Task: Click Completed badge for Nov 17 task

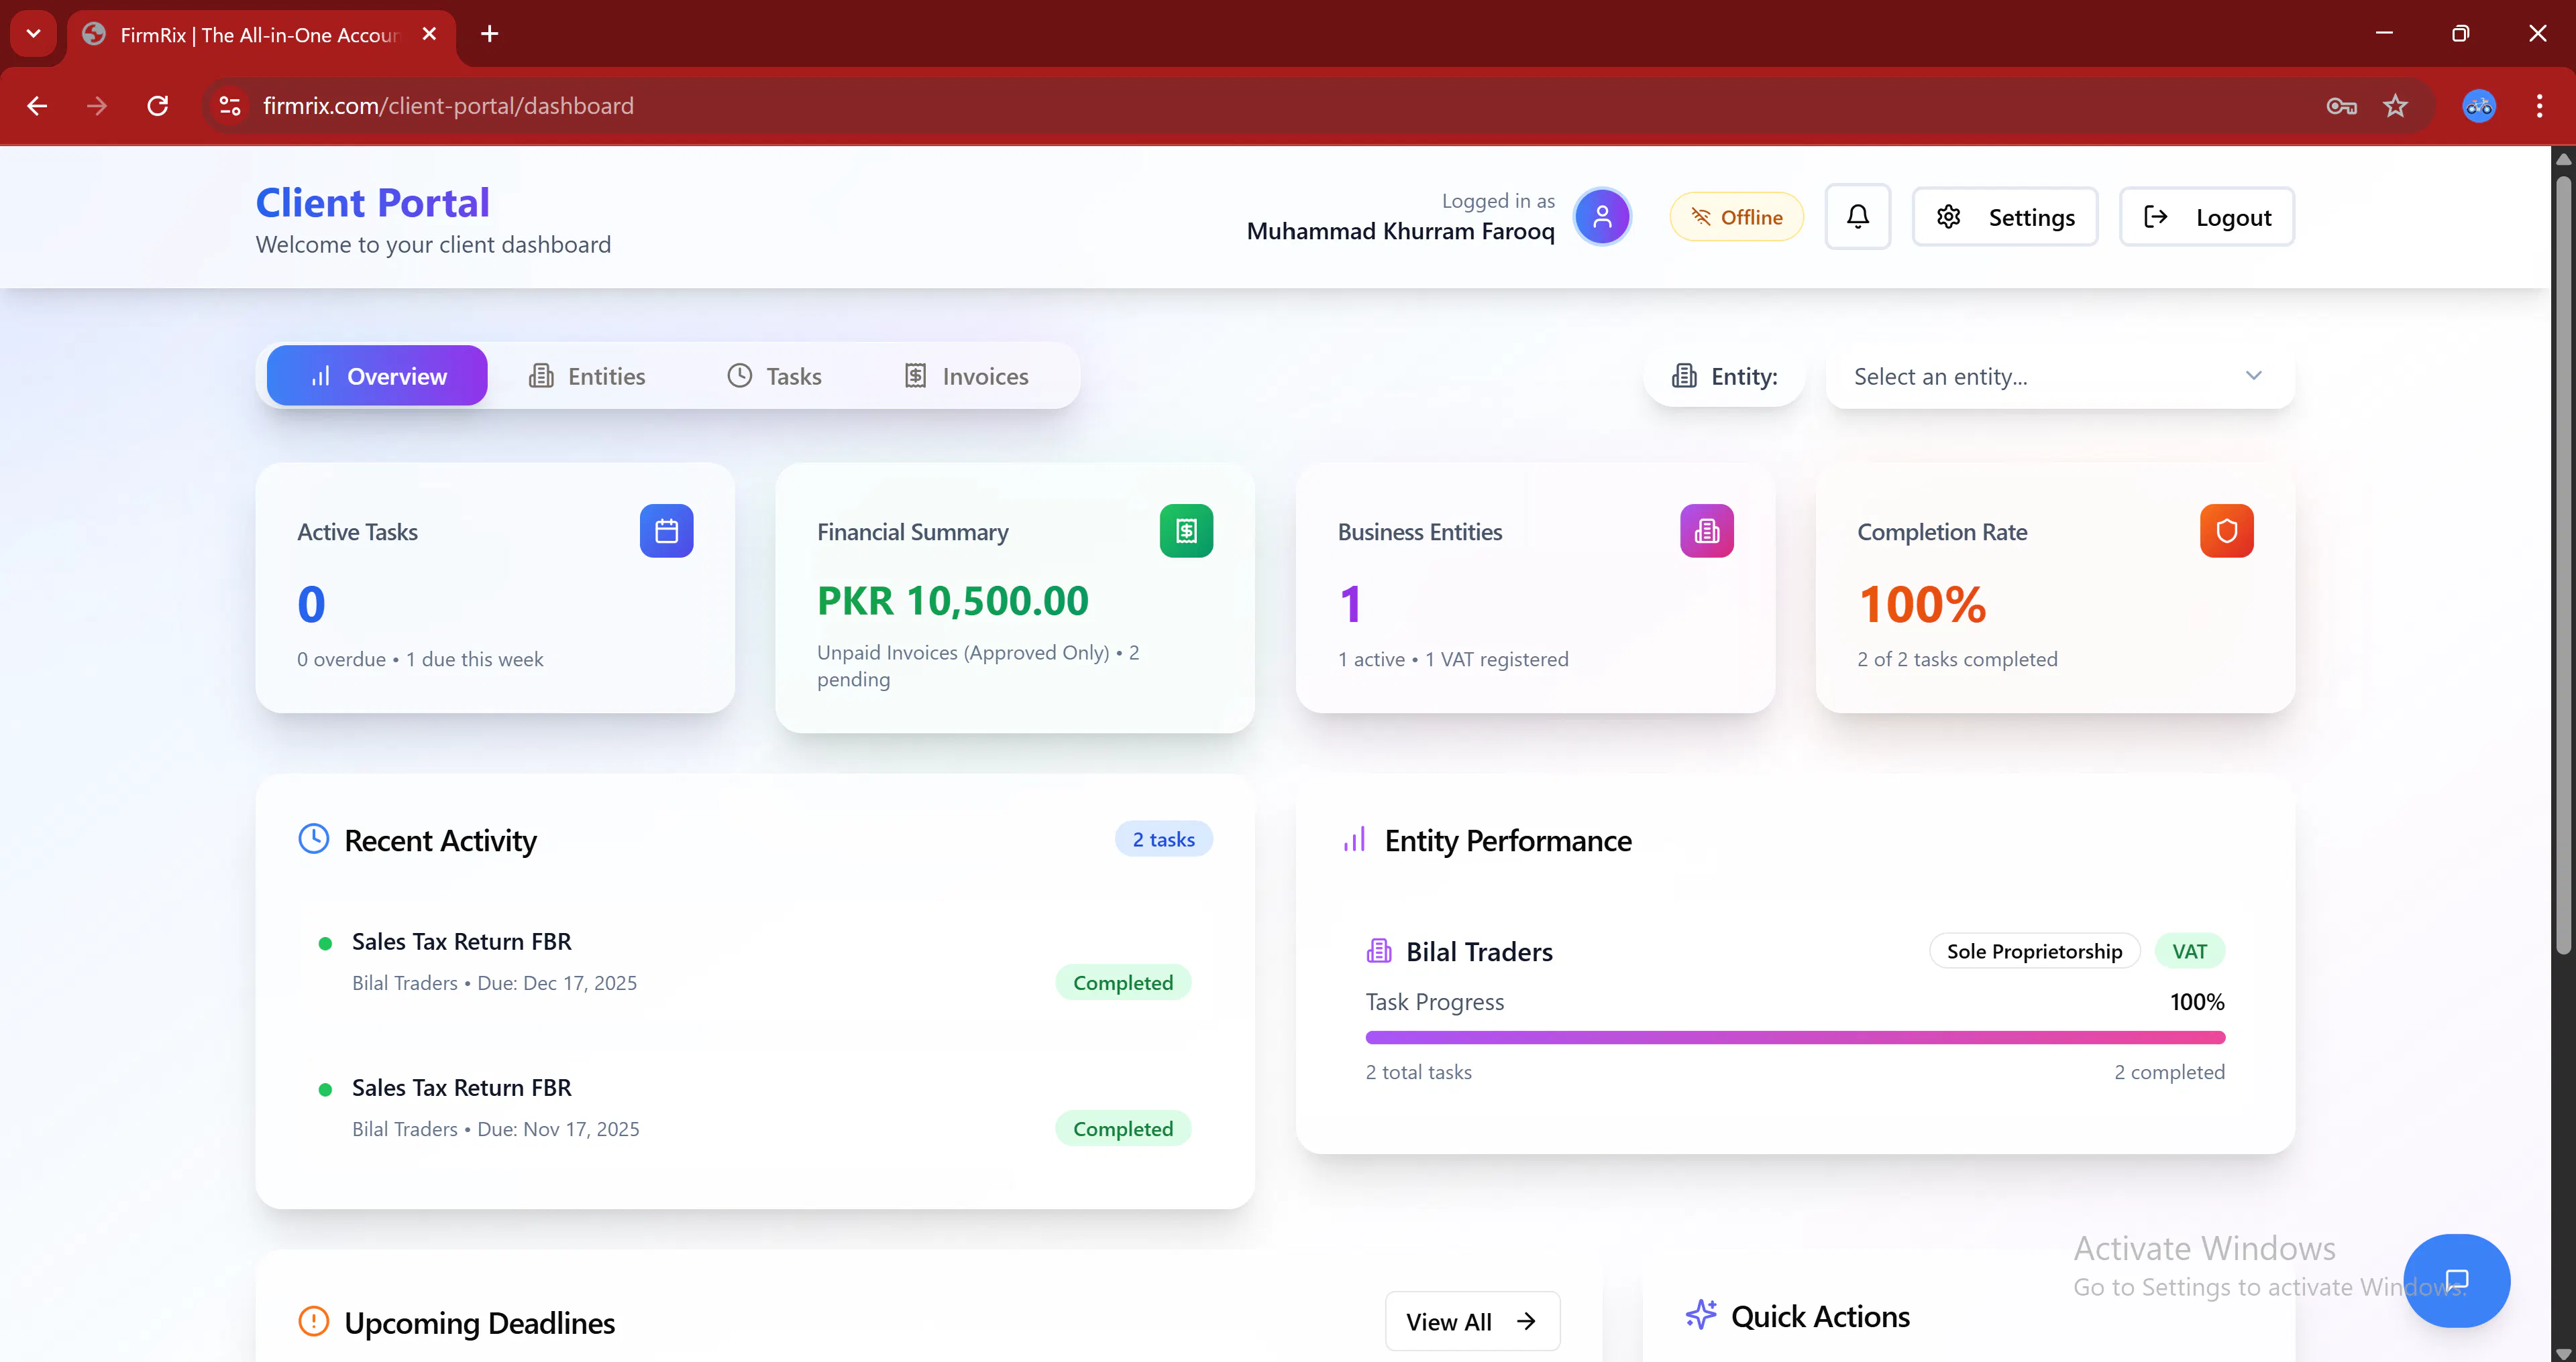Action: point(1123,1128)
